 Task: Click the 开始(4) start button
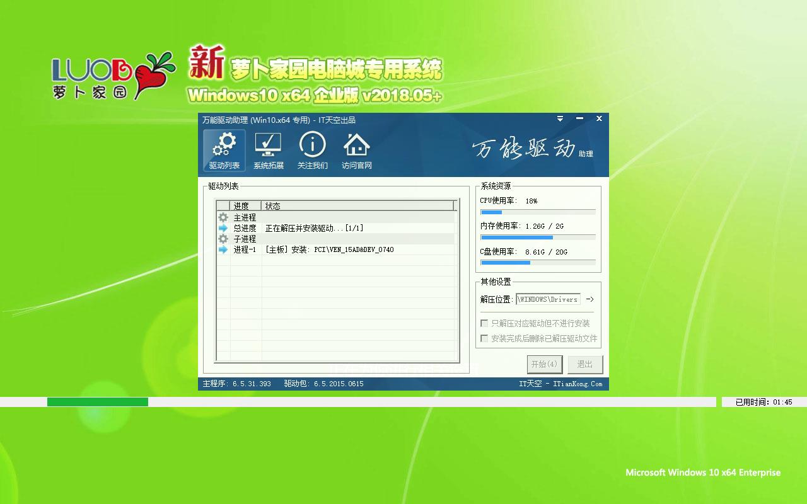[x=544, y=364]
